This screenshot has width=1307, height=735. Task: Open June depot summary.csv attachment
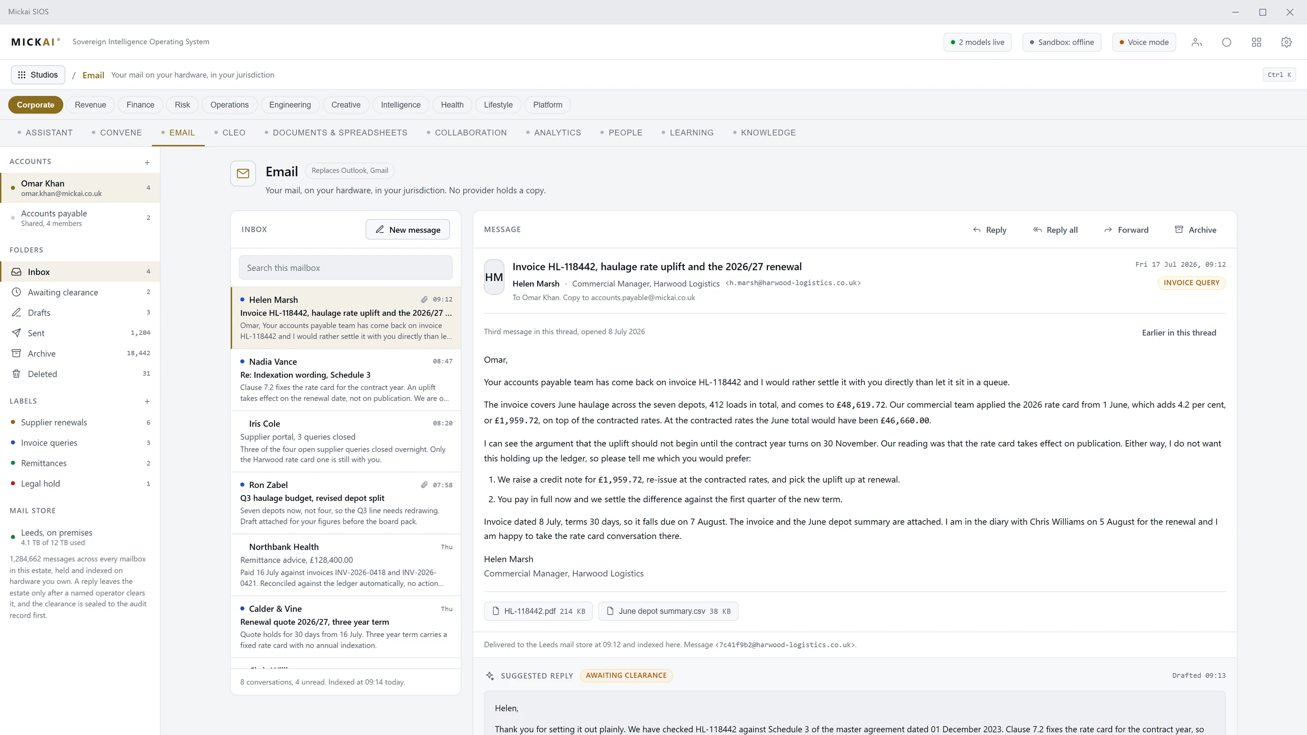pos(668,611)
